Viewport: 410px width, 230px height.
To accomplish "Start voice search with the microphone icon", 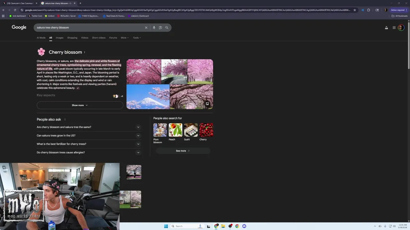I will click(x=154, y=27).
